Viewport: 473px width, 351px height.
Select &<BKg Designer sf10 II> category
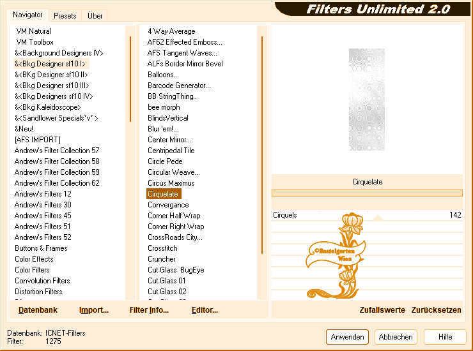51,75
